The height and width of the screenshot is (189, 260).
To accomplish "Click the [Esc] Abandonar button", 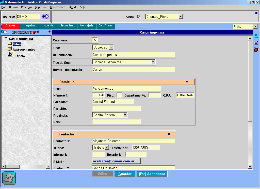I will (152, 174).
